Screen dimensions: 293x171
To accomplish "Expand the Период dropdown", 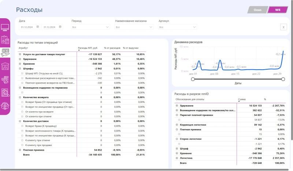I will coord(107,27).
